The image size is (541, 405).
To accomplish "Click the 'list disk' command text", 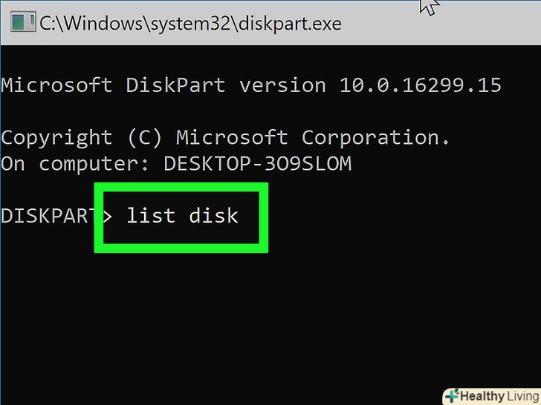I will pyautogui.click(x=182, y=217).
